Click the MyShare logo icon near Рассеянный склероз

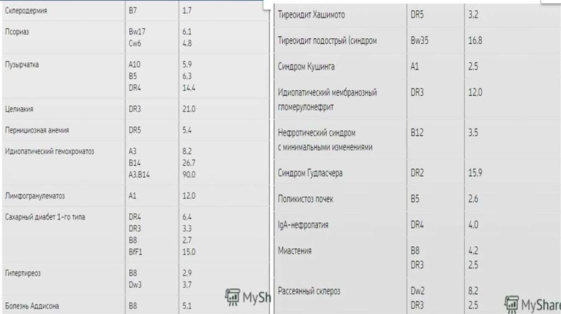(x=512, y=304)
